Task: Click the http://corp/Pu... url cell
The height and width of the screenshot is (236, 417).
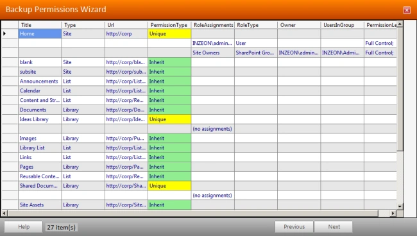Action: [126, 138]
